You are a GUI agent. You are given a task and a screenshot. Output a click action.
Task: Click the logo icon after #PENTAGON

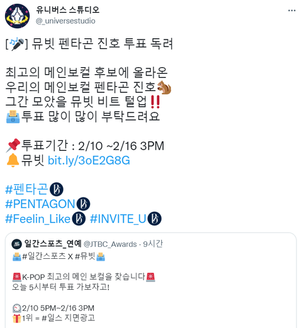pos(83,204)
